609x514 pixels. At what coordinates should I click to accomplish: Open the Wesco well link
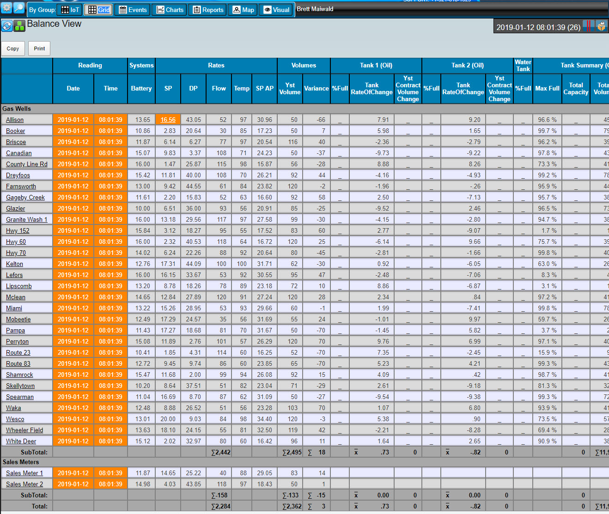(15, 419)
